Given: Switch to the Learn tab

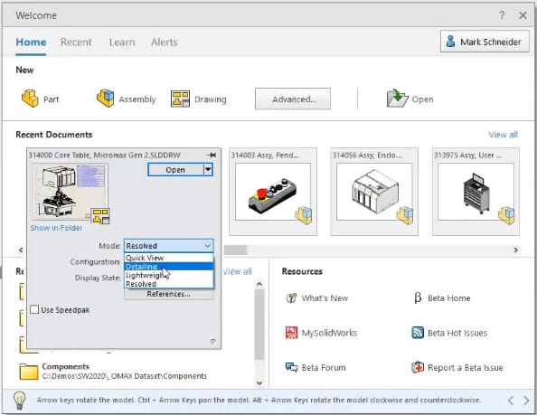Looking at the screenshot, I should (x=122, y=42).
